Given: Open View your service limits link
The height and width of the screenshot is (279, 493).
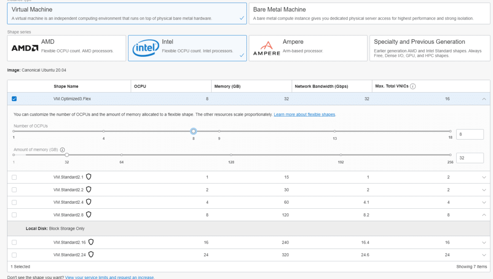Looking at the screenshot, I should coord(110,277).
